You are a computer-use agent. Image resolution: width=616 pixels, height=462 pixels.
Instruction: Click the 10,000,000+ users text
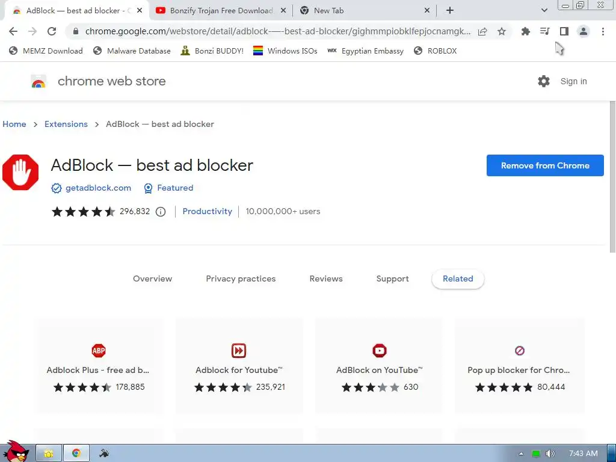[283, 211]
